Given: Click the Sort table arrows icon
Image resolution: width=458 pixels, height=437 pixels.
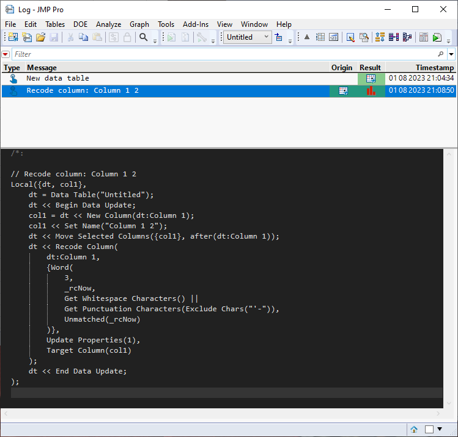Looking at the screenshot, I should click(380, 37).
